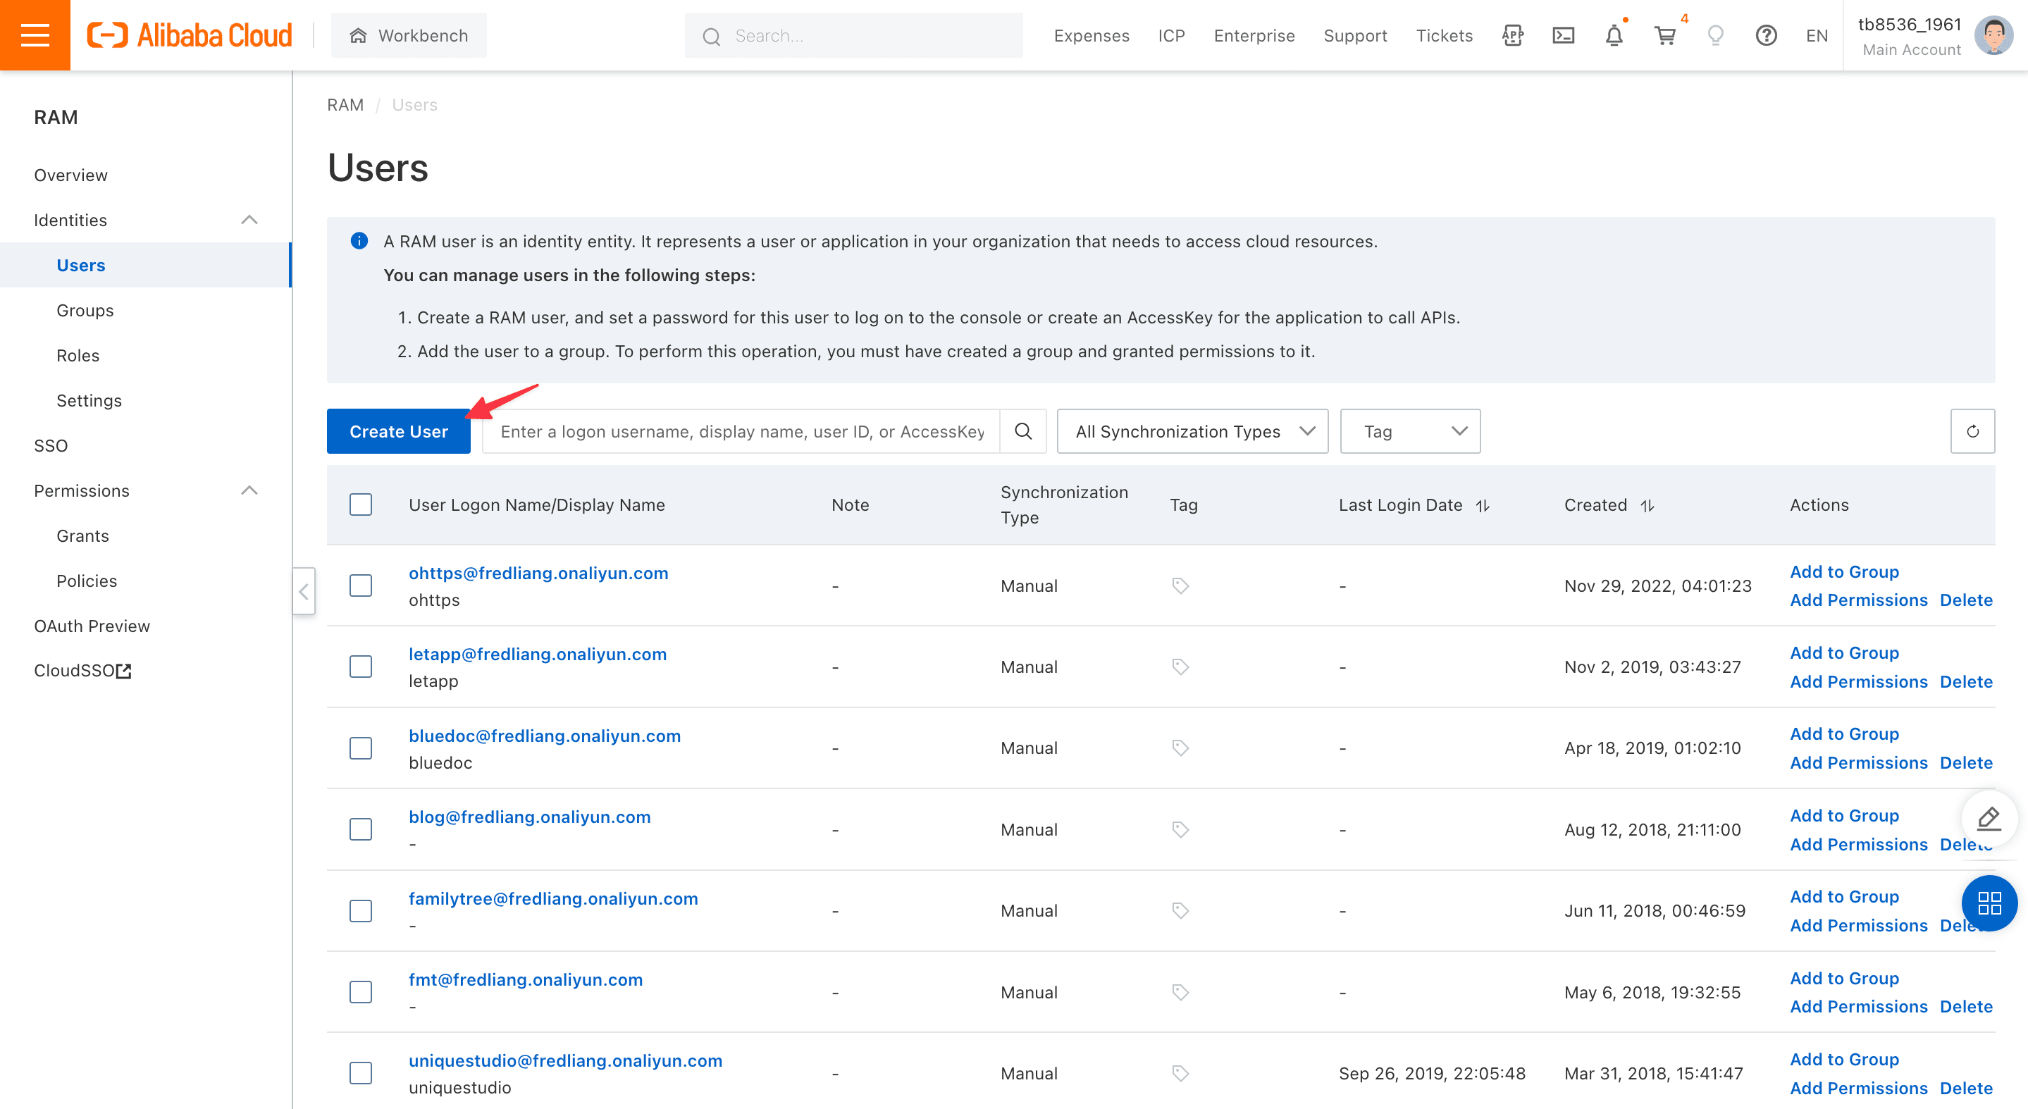Collapse the Identities section
Screen dimensions: 2028x1109
(x=249, y=221)
